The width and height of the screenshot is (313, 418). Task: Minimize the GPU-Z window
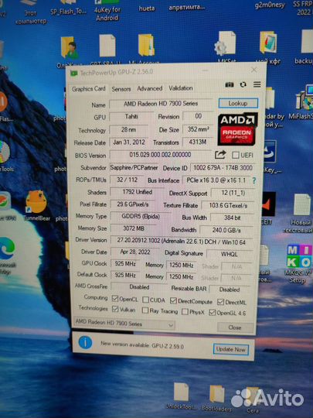coord(205,70)
